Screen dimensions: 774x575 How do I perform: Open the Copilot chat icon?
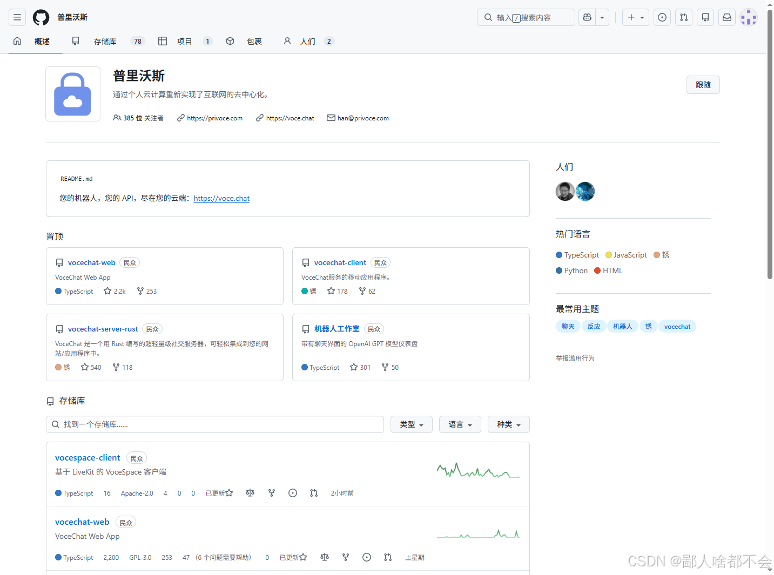point(587,17)
